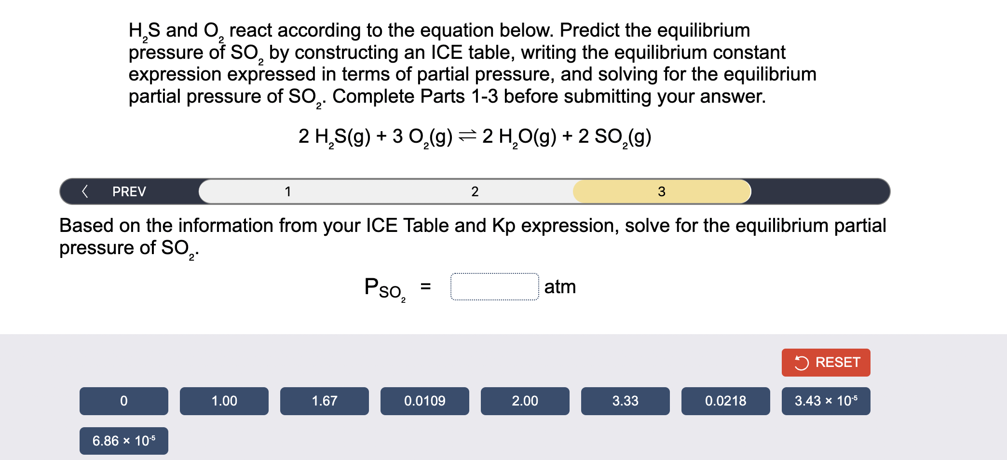Select the answer choice 0.0109
Screen dimensions: 1007x460
pos(424,401)
